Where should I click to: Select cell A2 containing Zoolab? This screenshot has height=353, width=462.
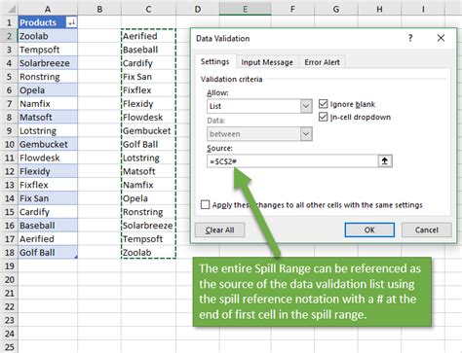click(48, 36)
